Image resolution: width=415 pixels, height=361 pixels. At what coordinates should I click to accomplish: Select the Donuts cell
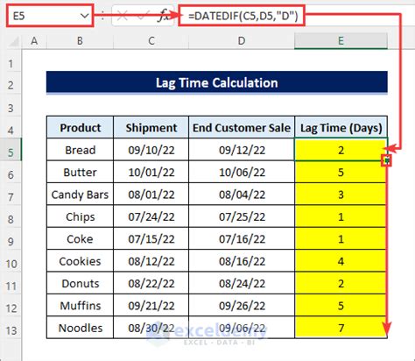pos(80,283)
